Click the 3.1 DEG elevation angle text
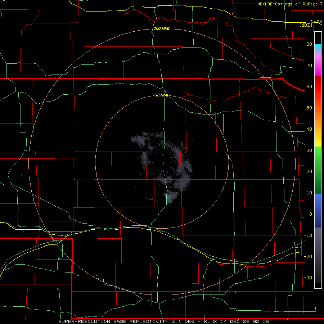This screenshot has width=324, height=324. pyautogui.click(x=183, y=321)
